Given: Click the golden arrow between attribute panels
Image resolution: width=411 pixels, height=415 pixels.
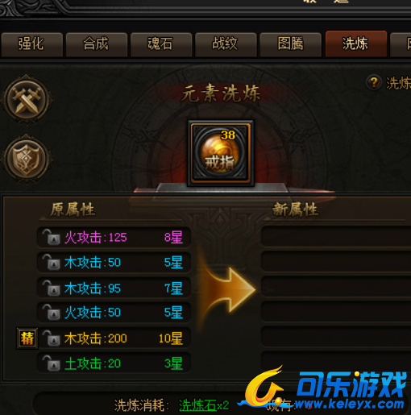Looking at the screenshot, I should 228,289.
